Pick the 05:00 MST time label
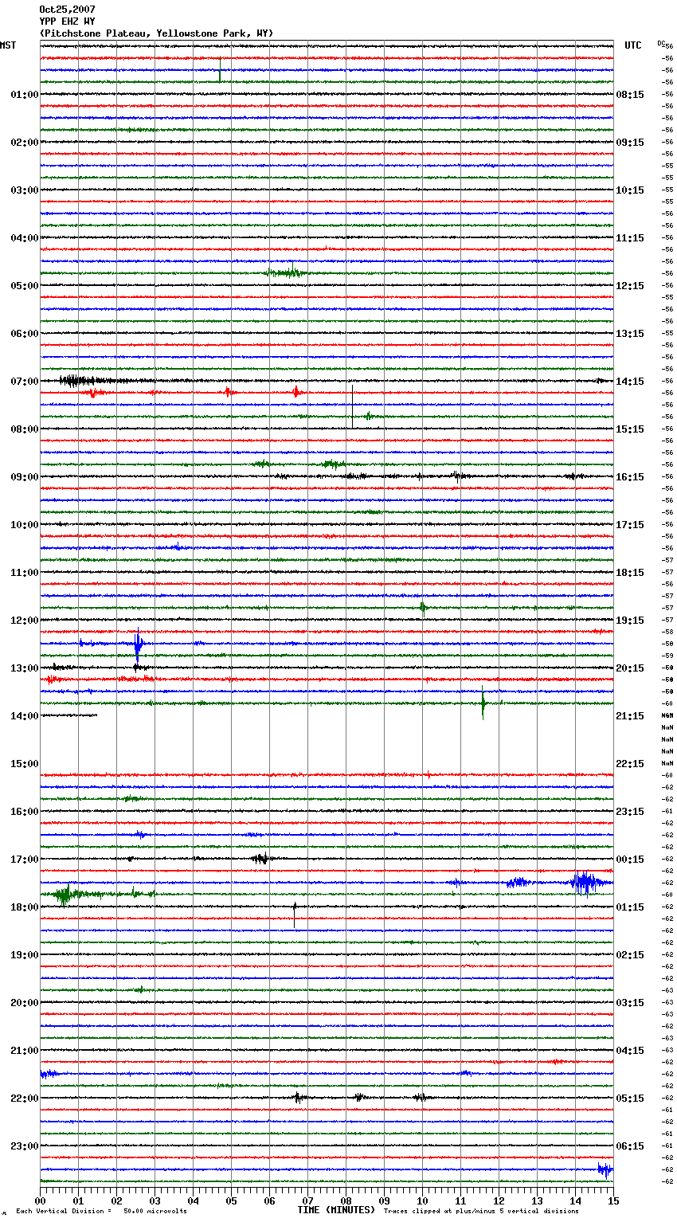 coord(25,286)
